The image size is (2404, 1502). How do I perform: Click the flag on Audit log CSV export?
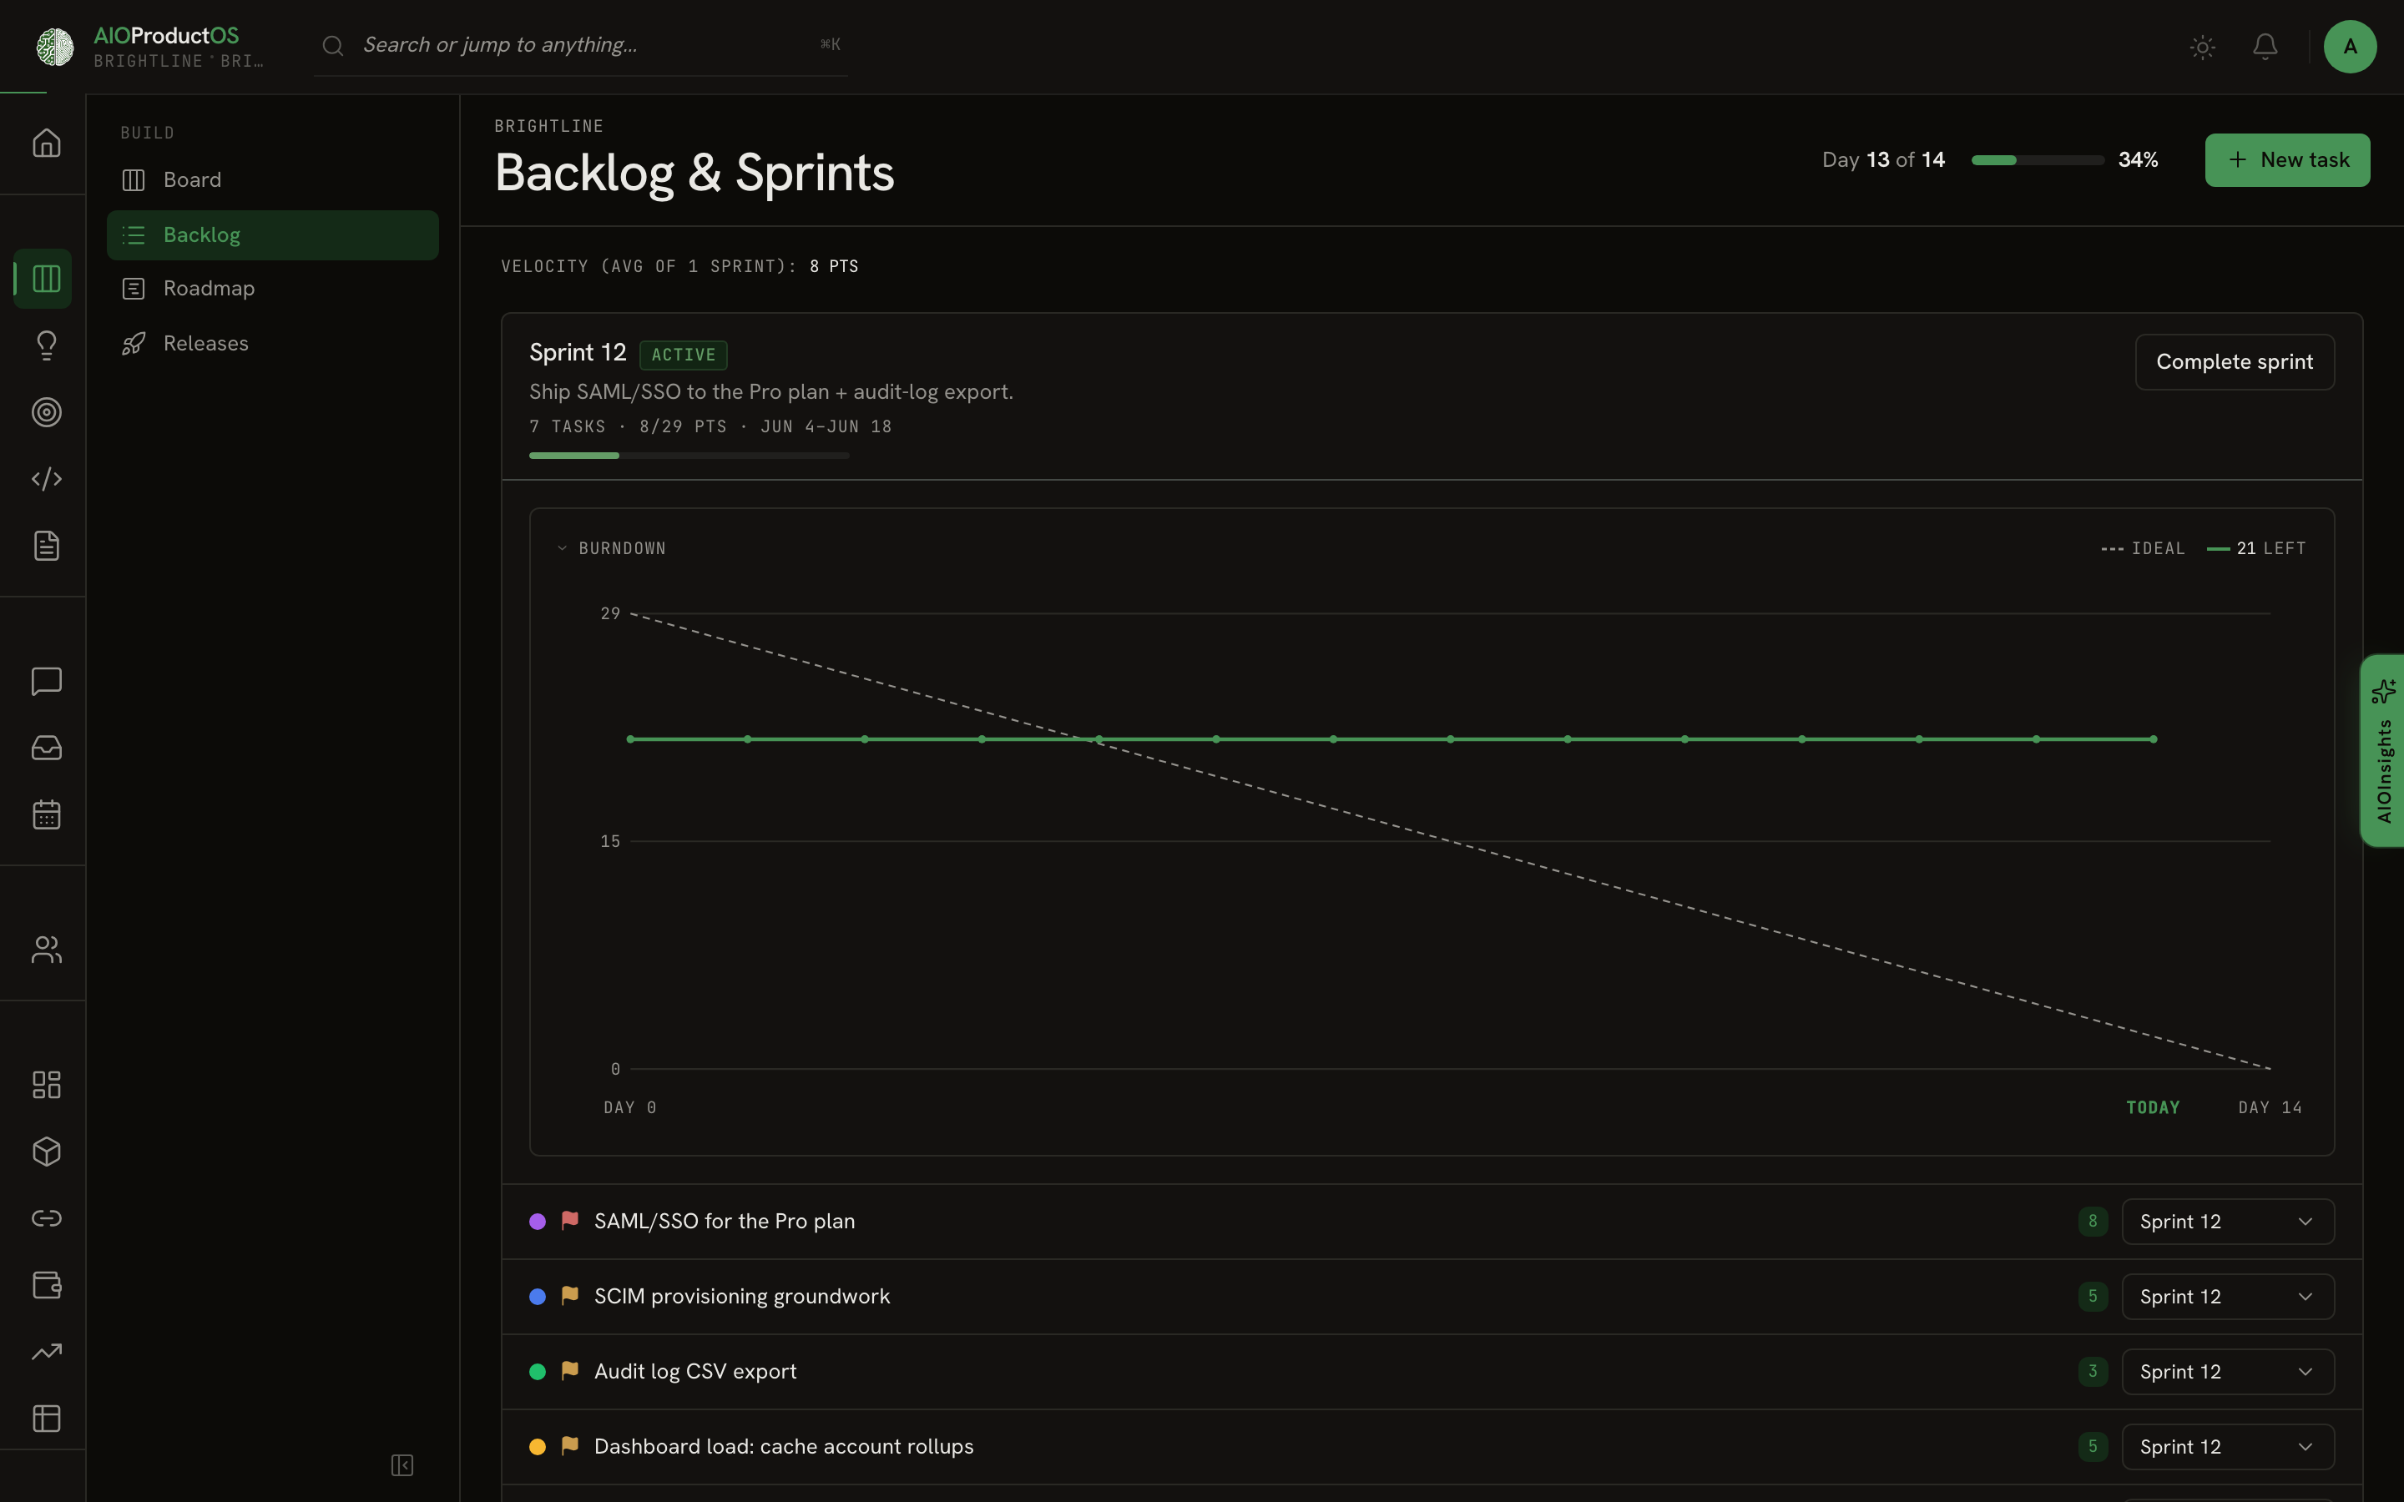tap(569, 1371)
